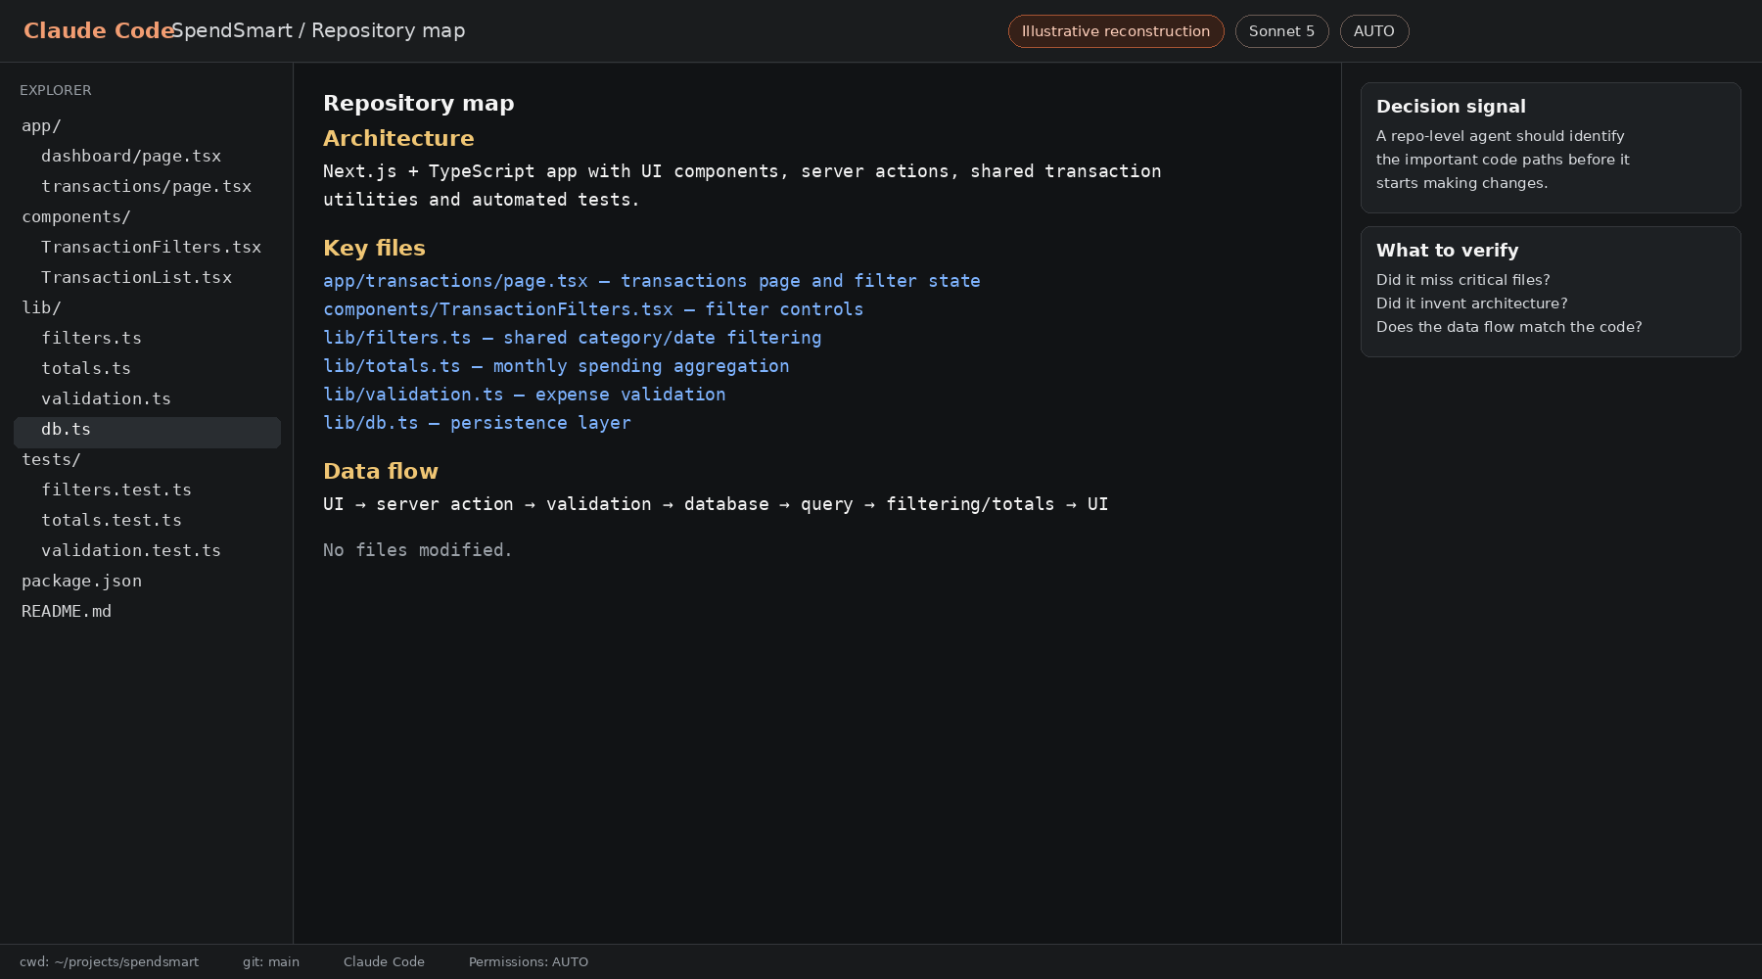The height and width of the screenshot is (979, 1762).
Task: Click the Illustrative reconstruction badge
Action: (x=1116, y=31)
